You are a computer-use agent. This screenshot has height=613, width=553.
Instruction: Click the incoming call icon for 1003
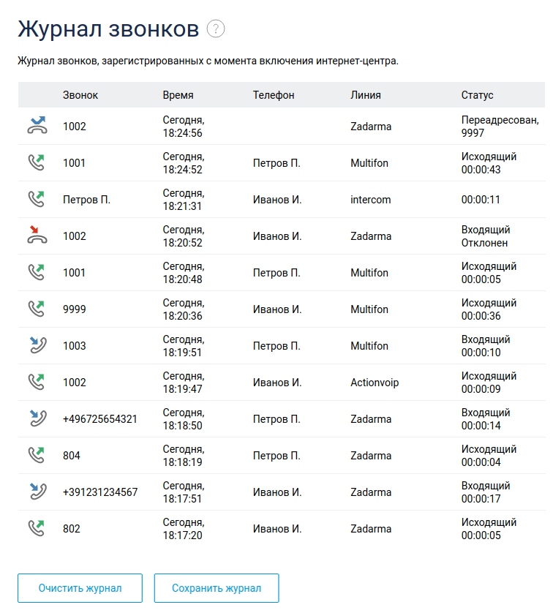coord(37,345)
